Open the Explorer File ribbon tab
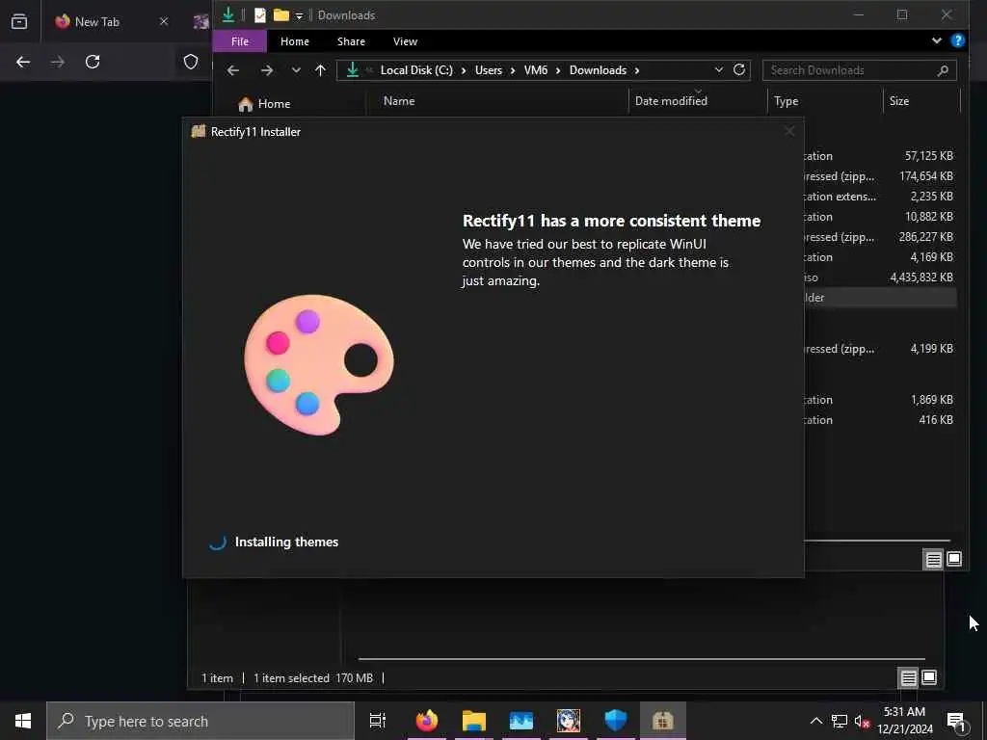The image size is (987, 740). pyautogui.click(x=240, y=41)
